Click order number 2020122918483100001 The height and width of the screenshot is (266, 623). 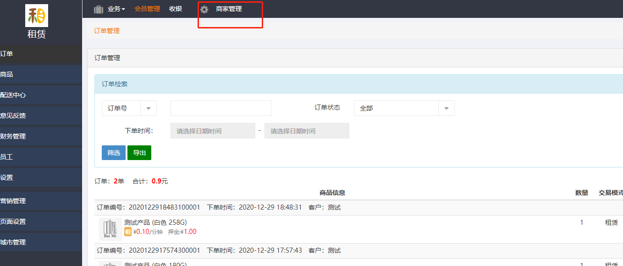tap(165, 207)
